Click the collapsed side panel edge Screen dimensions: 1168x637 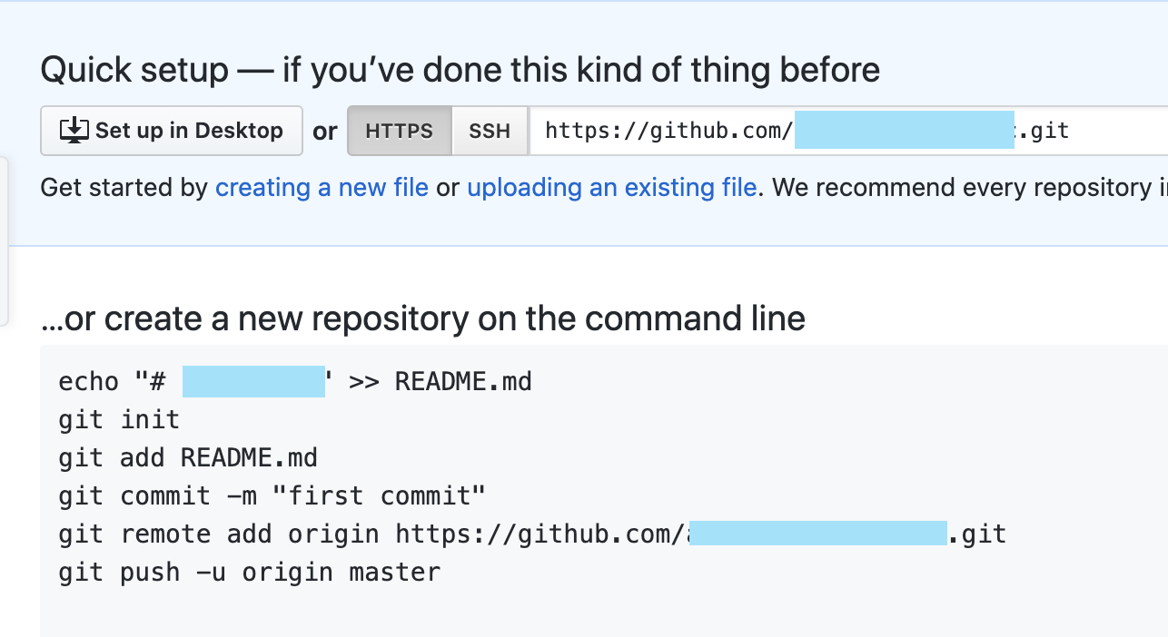4,240
